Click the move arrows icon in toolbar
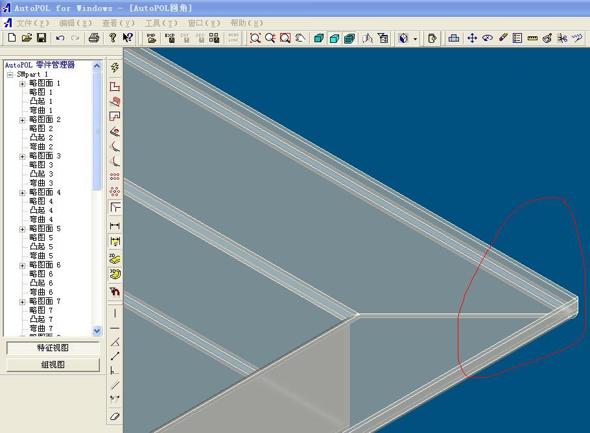Viewport: 590px width, 433px height. (472, 38)
